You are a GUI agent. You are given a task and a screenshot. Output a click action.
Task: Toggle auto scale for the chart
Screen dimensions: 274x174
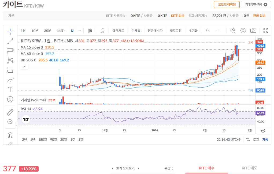pos(265,139)
